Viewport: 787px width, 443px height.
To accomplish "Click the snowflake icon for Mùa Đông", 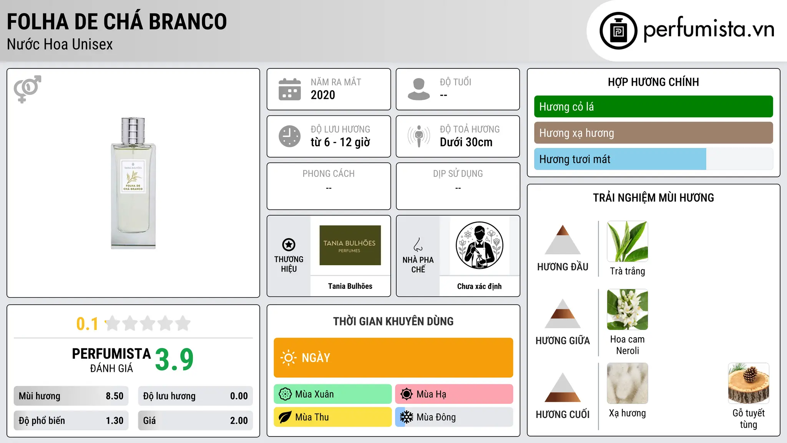I will click(x=407, y=417).
